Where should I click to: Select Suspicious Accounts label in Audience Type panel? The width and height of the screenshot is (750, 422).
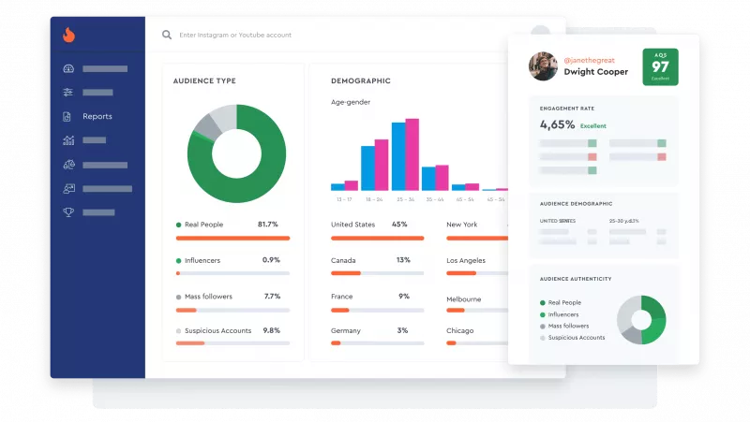[x=217, y=330]
